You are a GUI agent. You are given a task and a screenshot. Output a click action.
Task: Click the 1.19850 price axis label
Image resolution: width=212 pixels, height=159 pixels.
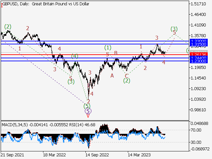(x=198, y=67)
